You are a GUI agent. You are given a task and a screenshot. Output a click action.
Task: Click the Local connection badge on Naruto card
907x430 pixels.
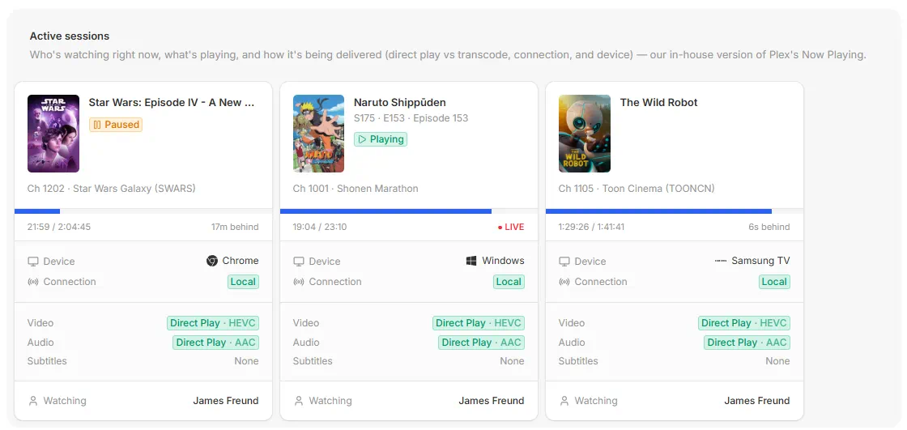click(x=509, y=282)
